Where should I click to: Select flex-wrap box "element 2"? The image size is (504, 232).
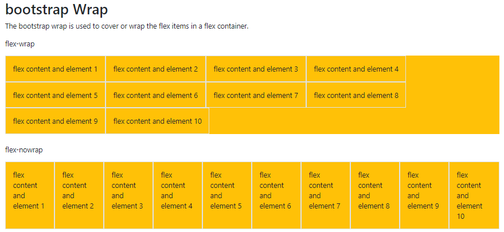click(155, 69)
